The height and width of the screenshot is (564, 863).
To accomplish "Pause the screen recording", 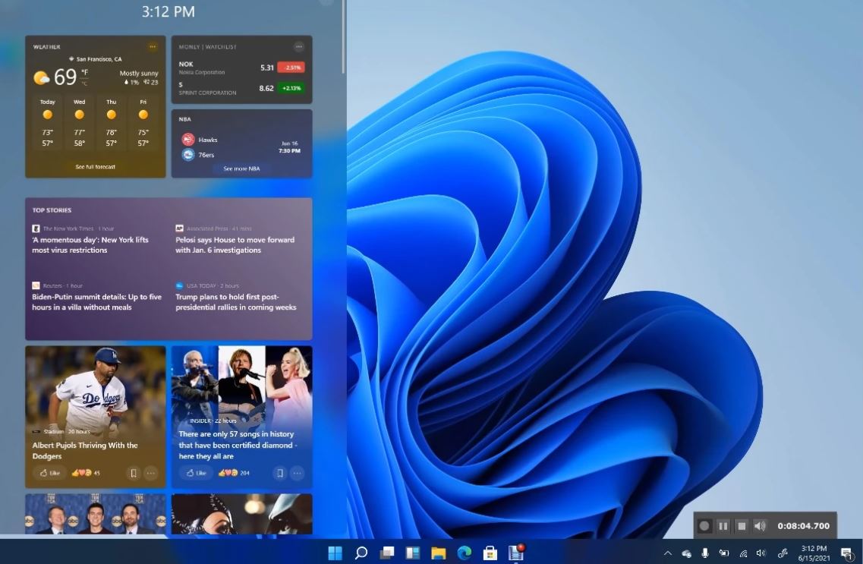I will coord(723,525).
